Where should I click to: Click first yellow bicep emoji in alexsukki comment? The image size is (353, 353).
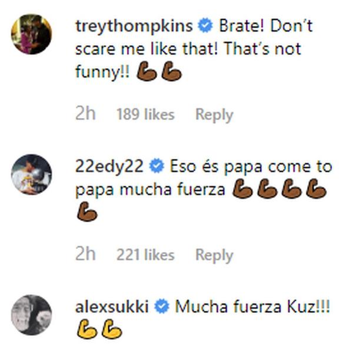[x=86, y=331]
